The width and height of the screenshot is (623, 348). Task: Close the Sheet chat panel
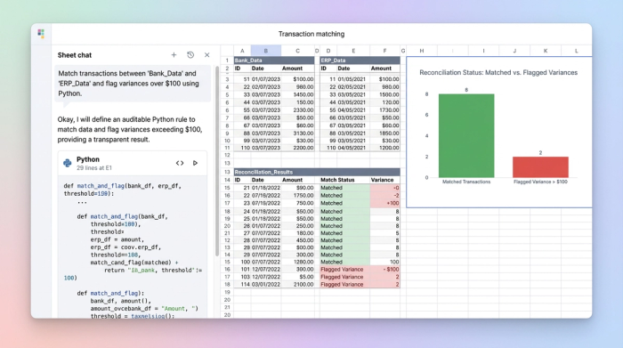207,55
